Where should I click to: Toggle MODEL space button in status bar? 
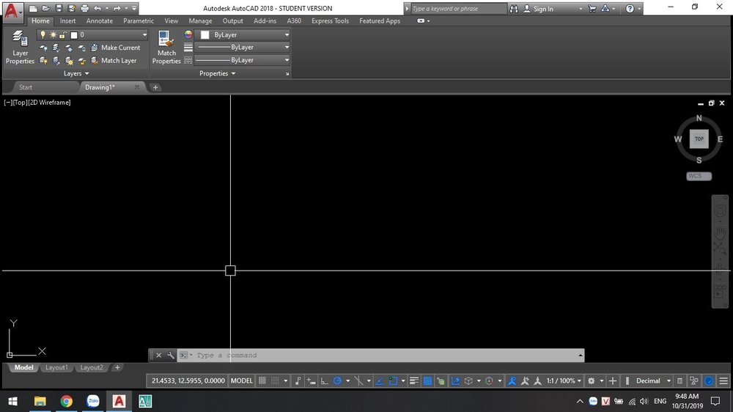pyautogui.click(x=242, y=381)
